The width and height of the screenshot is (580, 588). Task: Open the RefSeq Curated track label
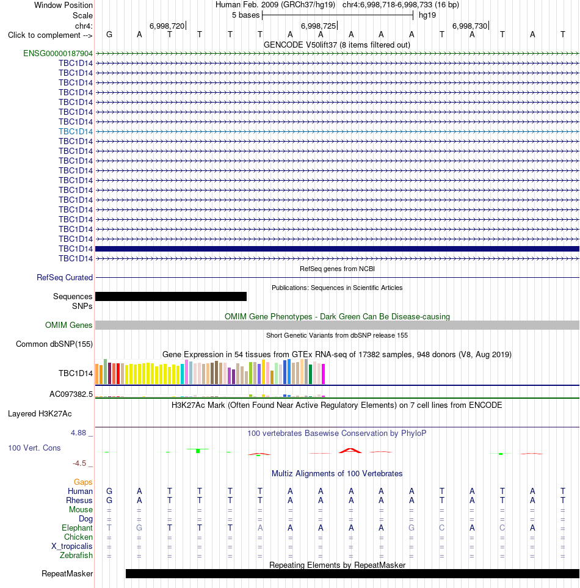point(65,277)
